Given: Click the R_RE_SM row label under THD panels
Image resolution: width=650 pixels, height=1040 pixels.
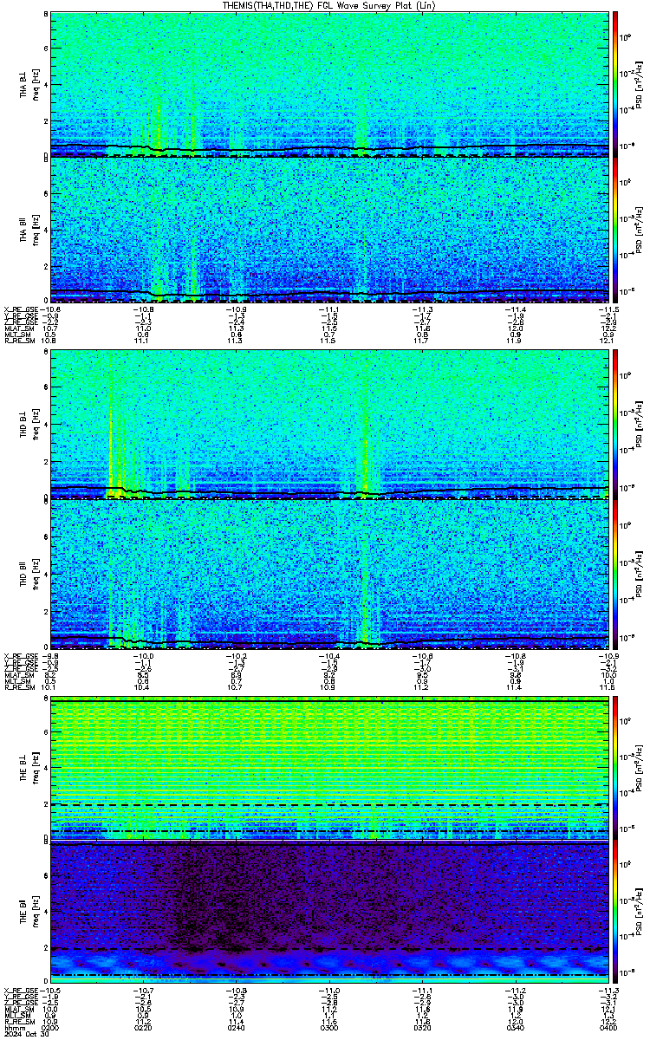Looking at the screenshot, I should [x=19, y=687].
